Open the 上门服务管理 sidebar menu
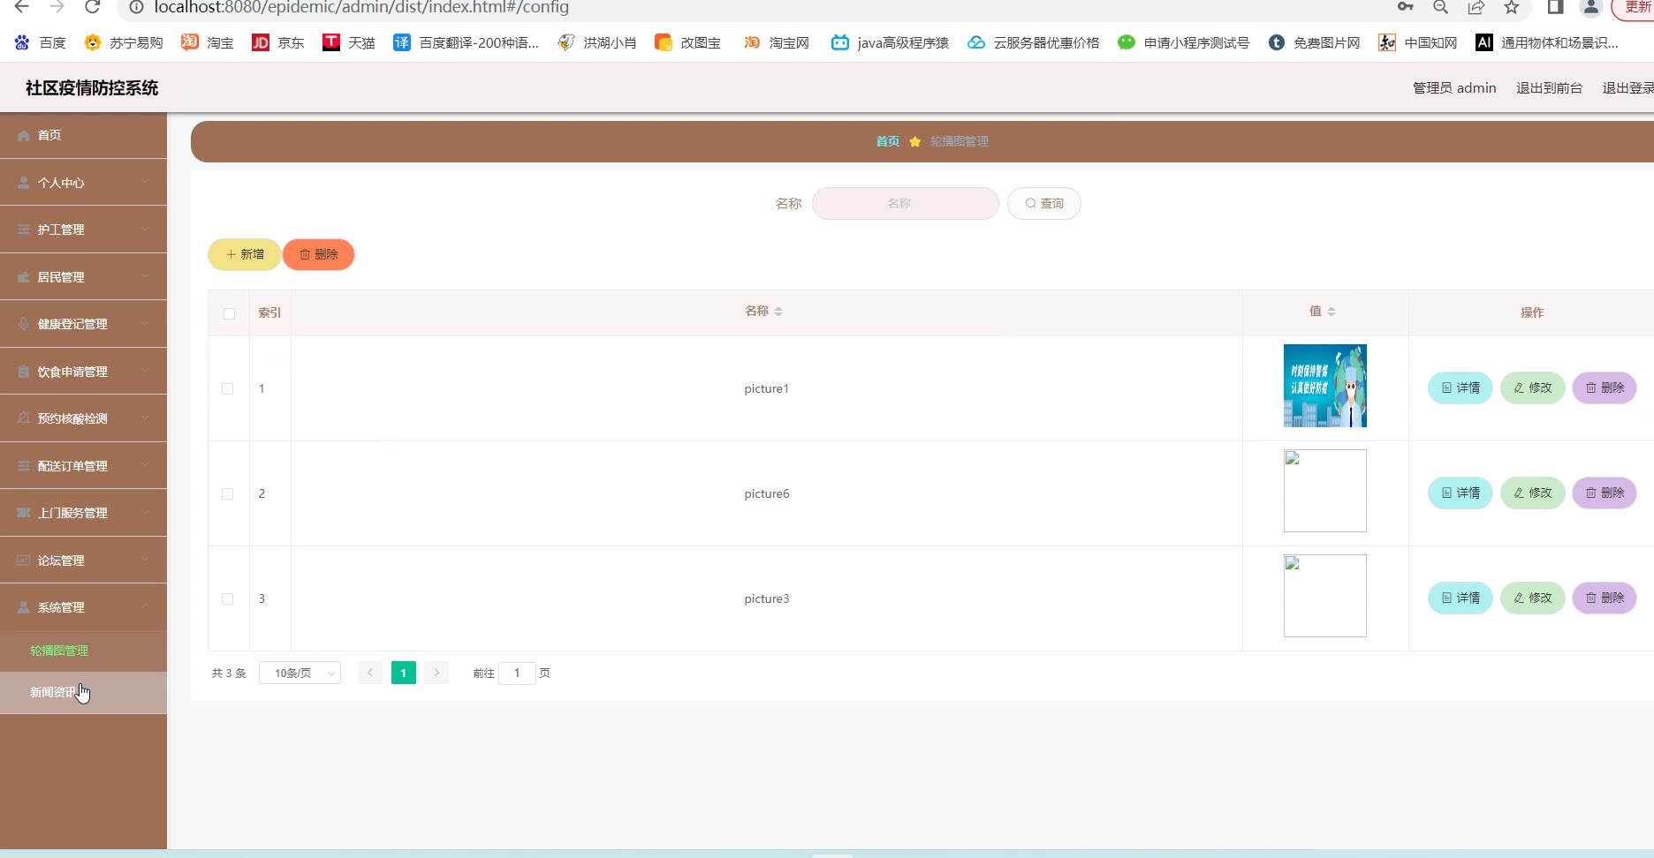This screenshot has width=1654, height=858. tap(83, 513)
